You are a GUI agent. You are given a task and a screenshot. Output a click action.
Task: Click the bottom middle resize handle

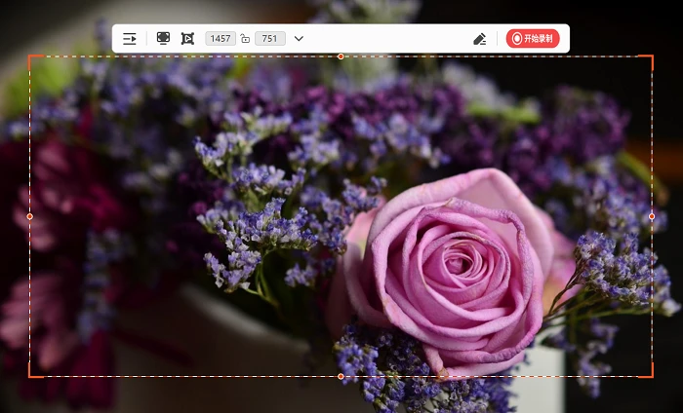pyautogui.click(x=341, y=377)
